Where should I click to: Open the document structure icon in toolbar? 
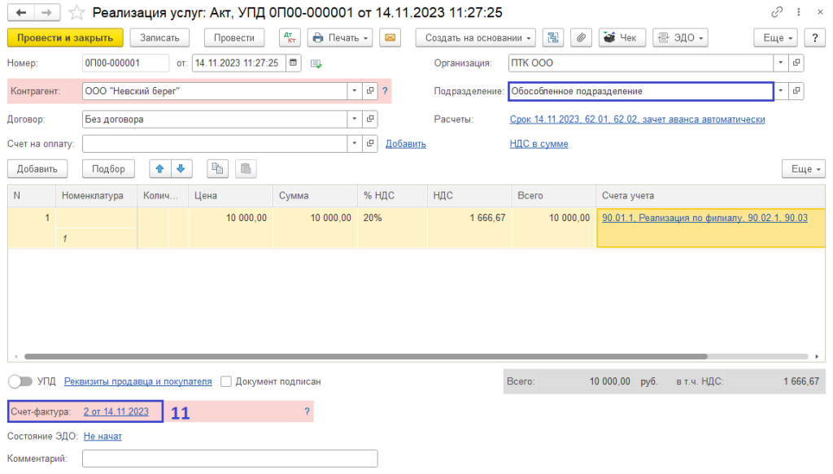coord(554,38)
